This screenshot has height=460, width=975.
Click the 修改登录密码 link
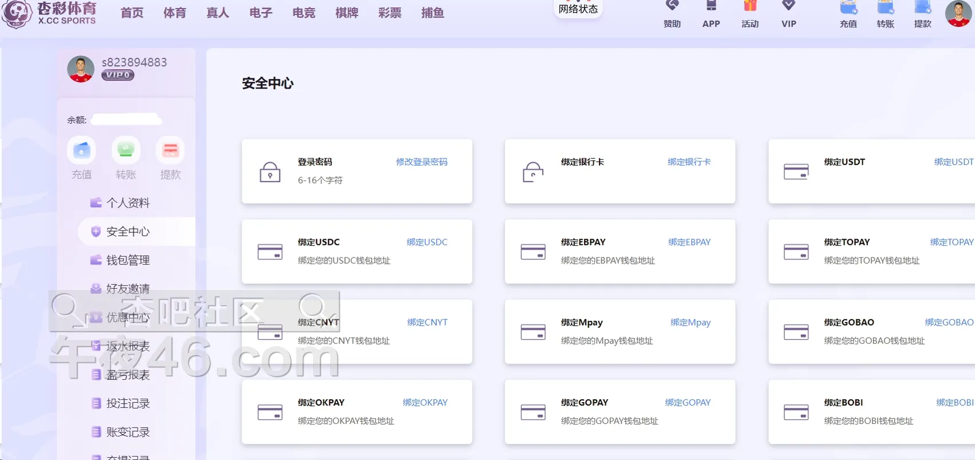pos(421,162)
